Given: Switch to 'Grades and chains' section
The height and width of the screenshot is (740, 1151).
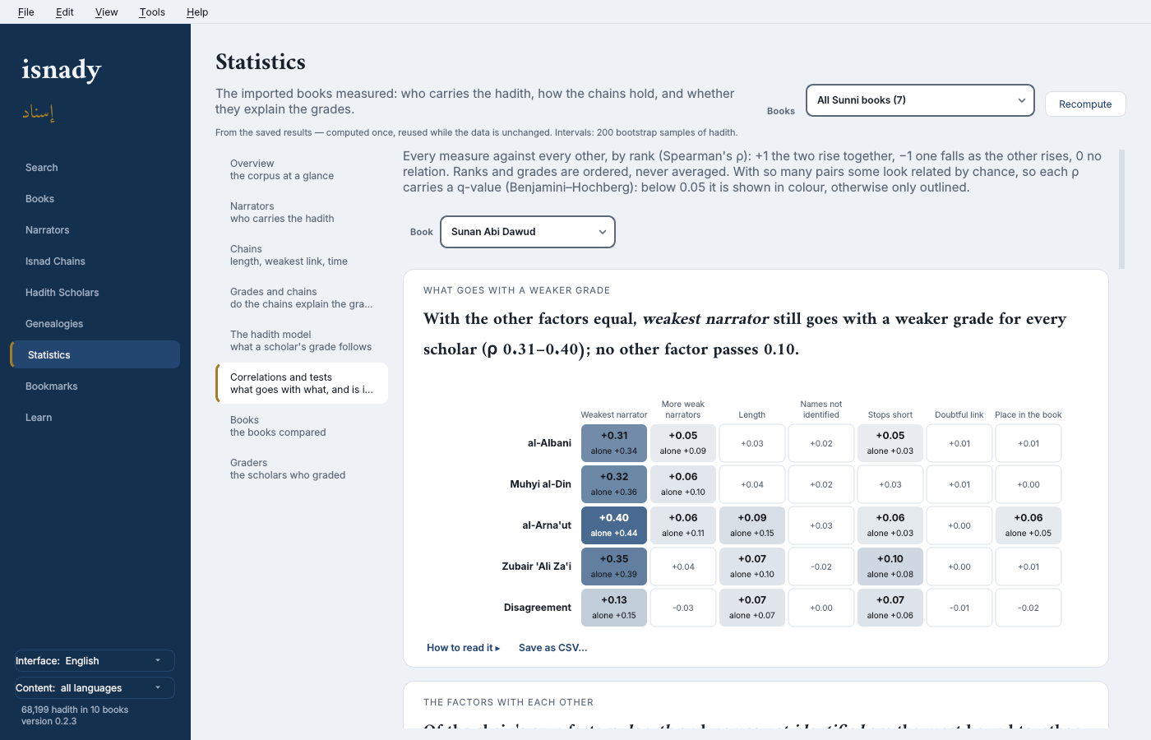Looking at the screenshot, I should [x=302, y=298].
